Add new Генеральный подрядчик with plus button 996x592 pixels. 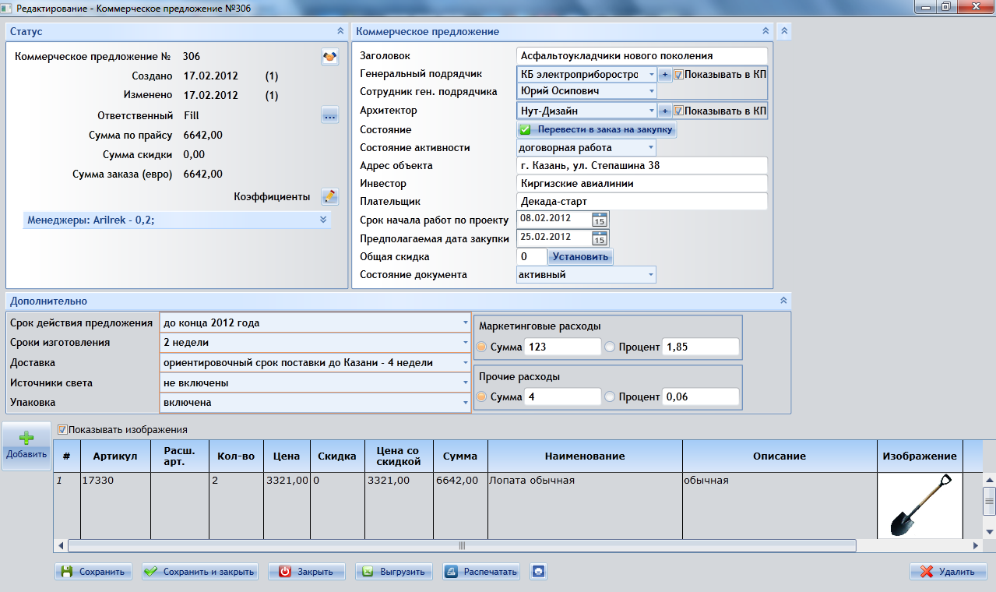tap(665, 75)
